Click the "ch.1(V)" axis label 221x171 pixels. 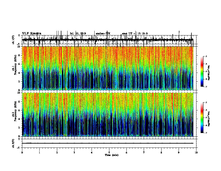pyautogui.click(x=13, y=40)
